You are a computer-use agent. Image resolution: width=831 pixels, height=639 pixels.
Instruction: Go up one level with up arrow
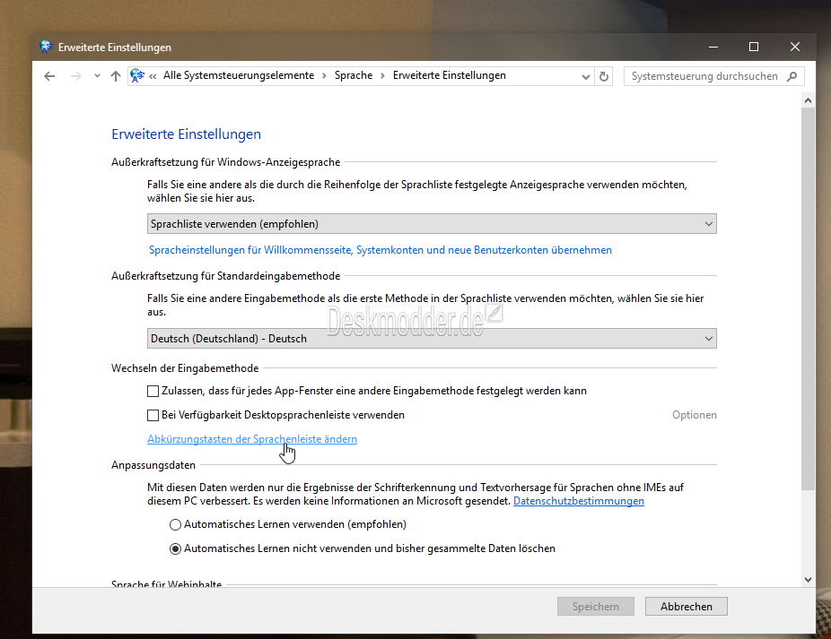[116, 76]
